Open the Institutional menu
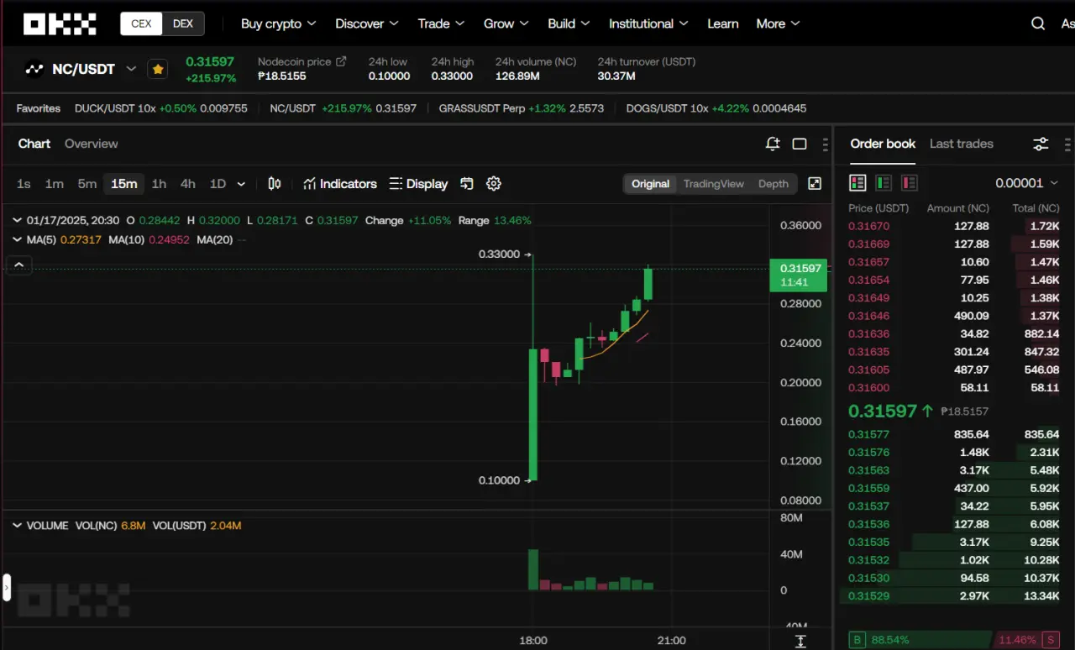This screenshot has width=1075, height=650. (x=648, y=24)
